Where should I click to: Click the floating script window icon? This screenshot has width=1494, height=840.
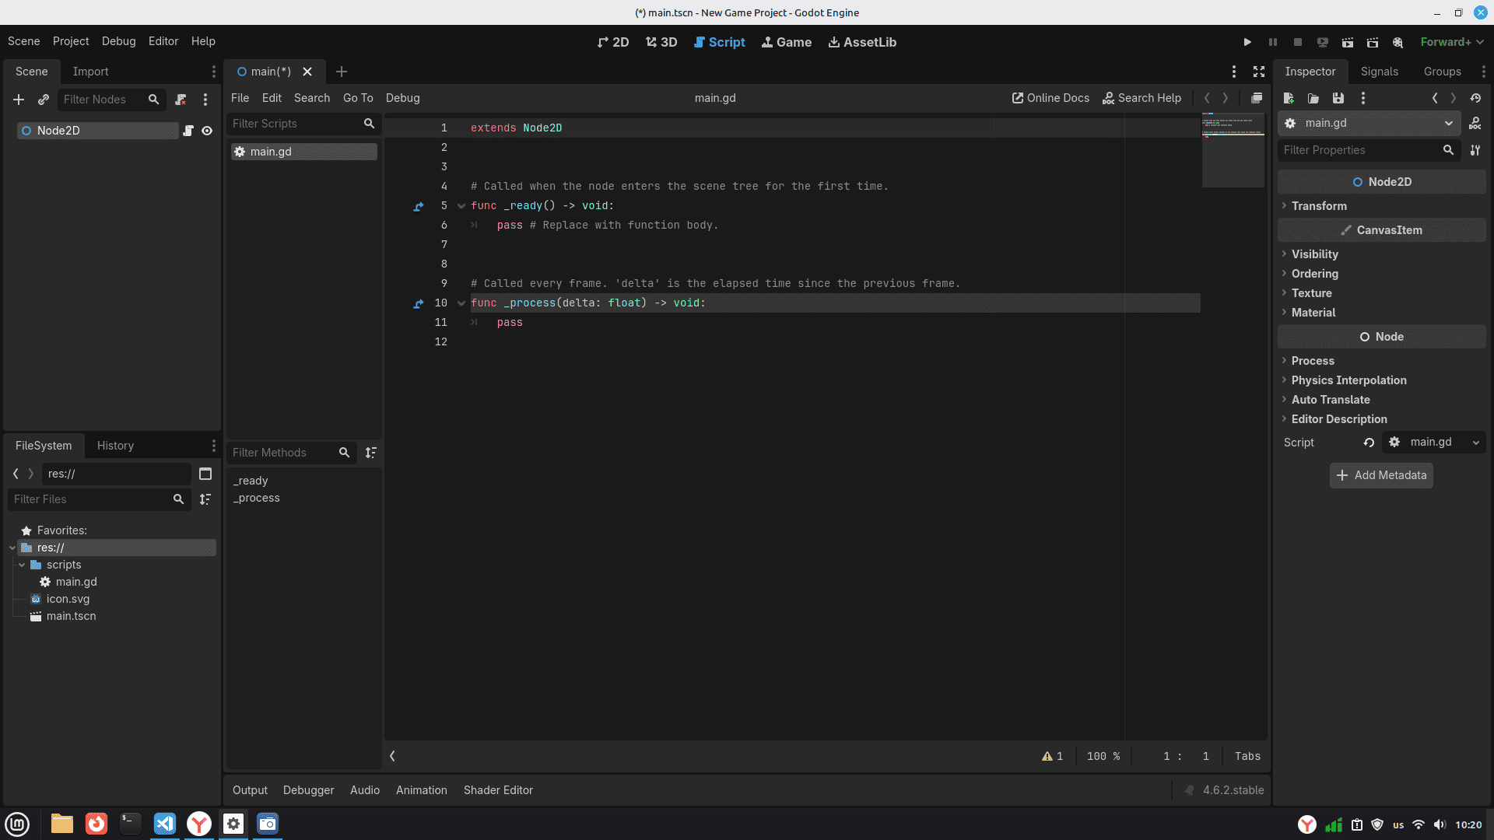[1257, 98]
